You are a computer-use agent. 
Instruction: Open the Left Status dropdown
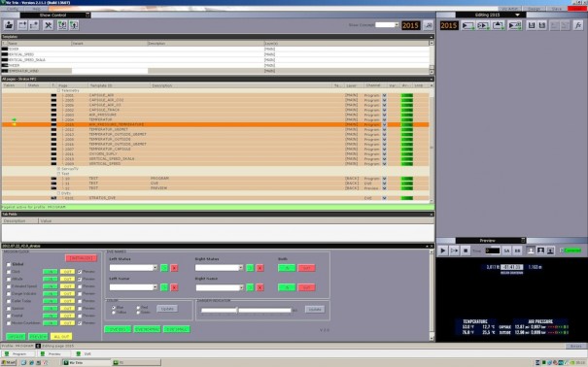(x=155, y=268)
